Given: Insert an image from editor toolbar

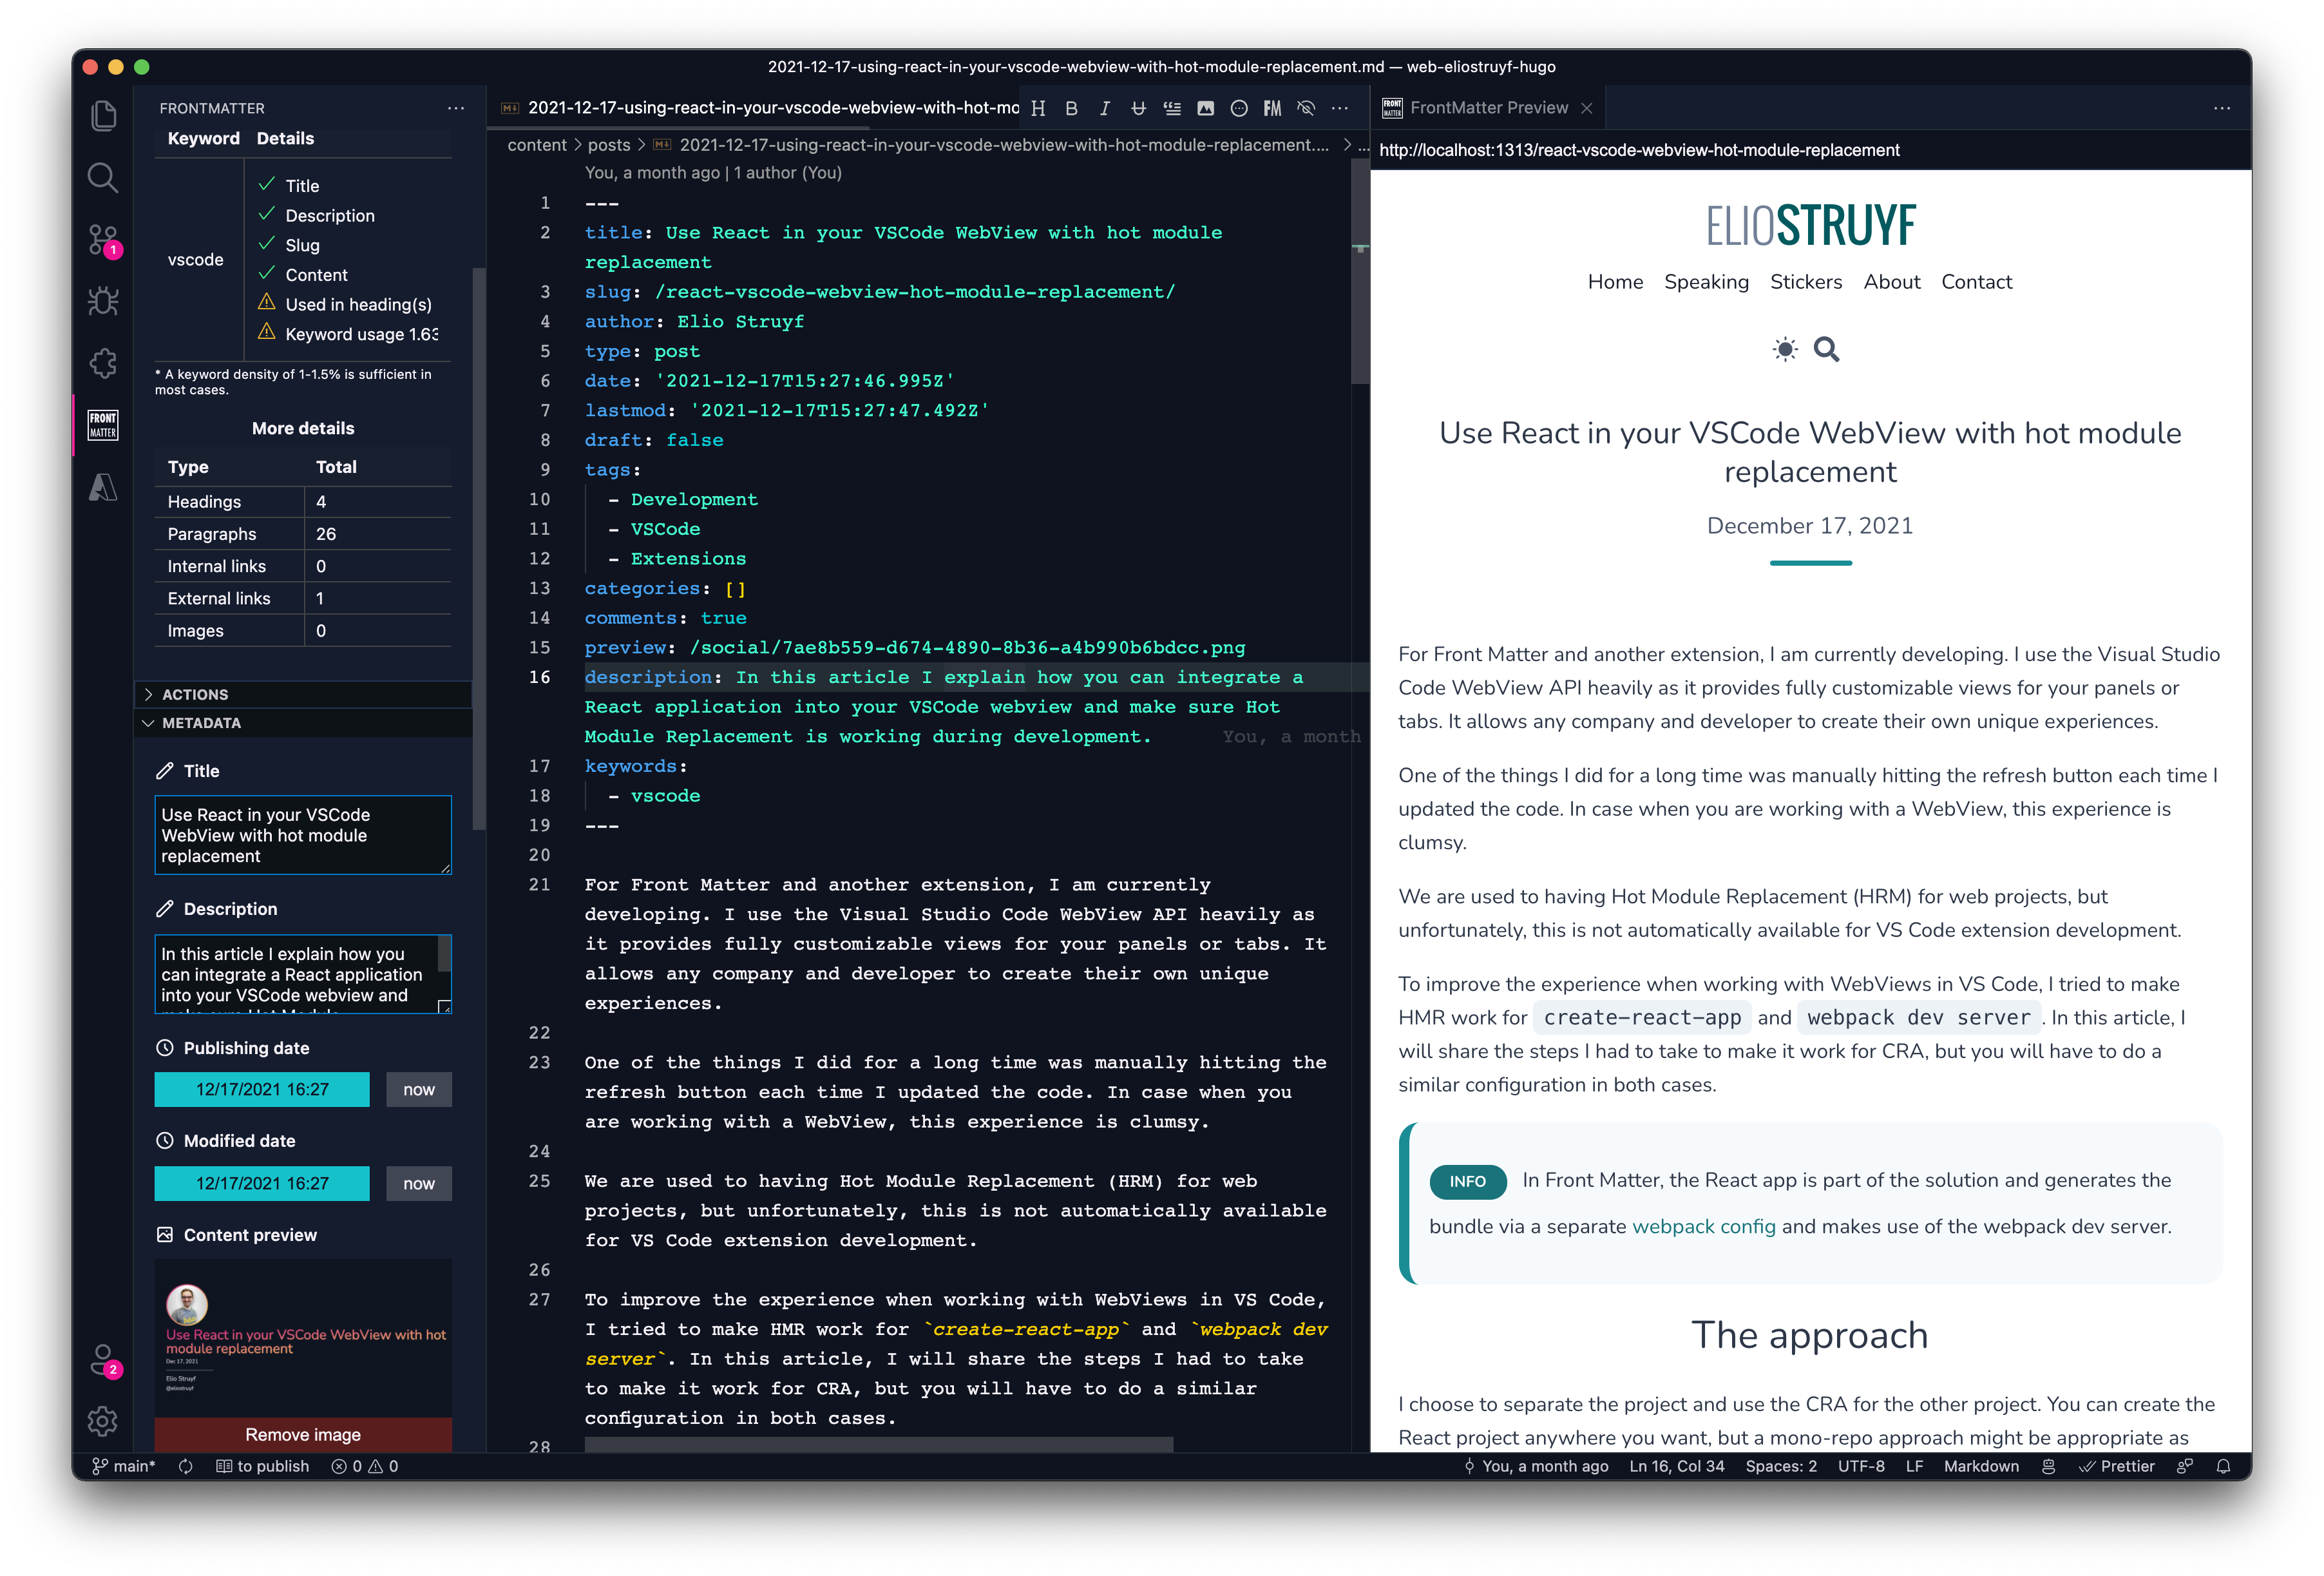Looking at the screenshot, I should (1205, 108).
